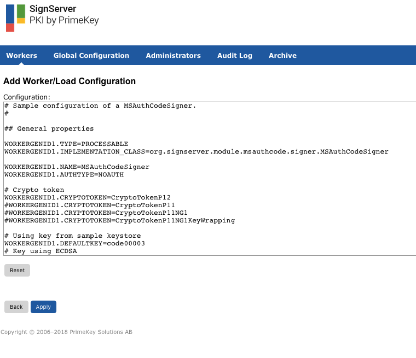The height and width of the screenshot is (358, 416).
Task: Click the NAME=MSAuthCodeSigner line
Action: [77, 167]
